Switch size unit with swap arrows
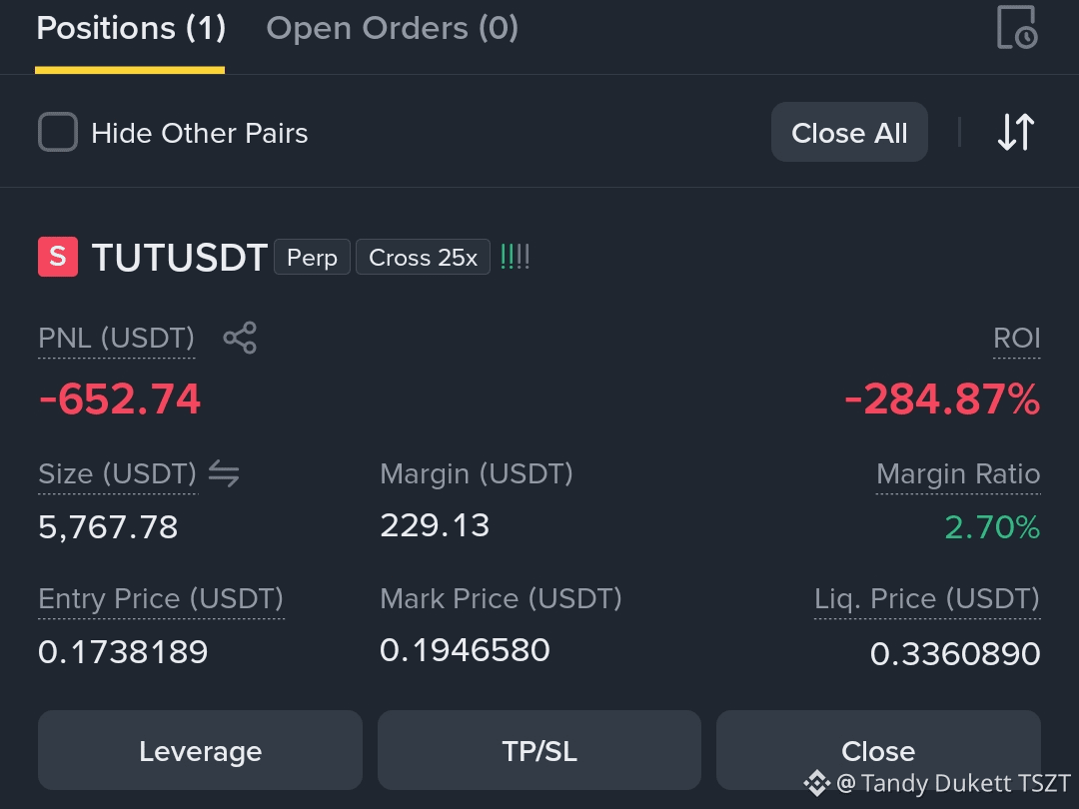Screen dimensions: 1079x809 pos(224,473)
